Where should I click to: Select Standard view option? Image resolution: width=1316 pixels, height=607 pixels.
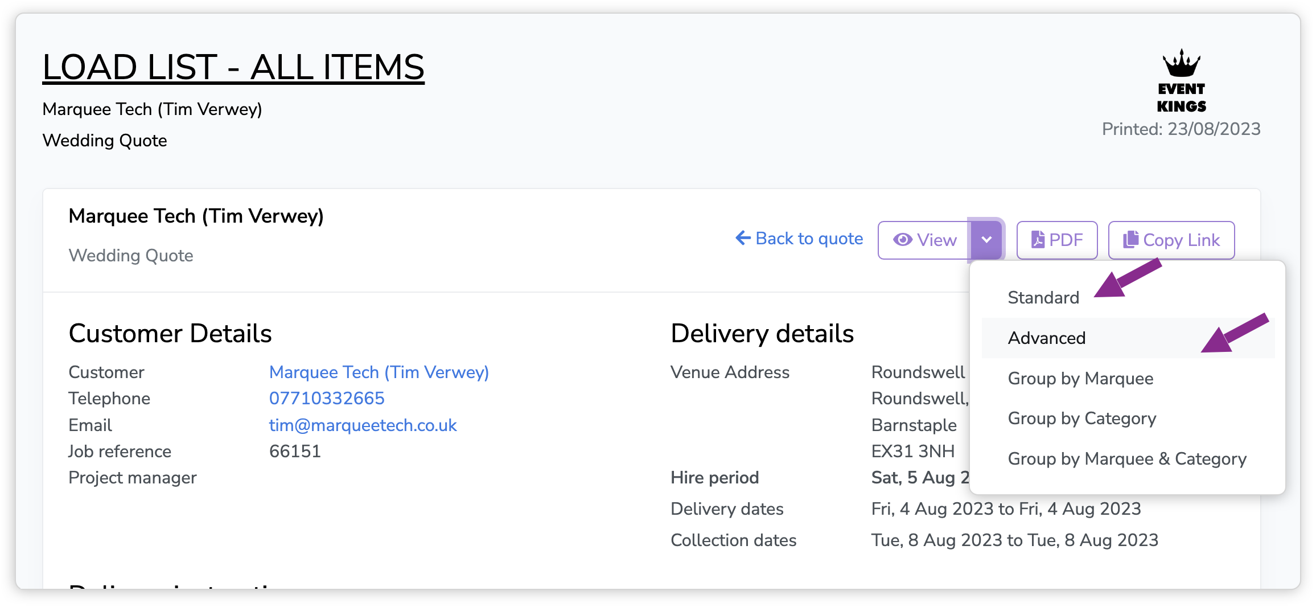tap(1043, 298)
